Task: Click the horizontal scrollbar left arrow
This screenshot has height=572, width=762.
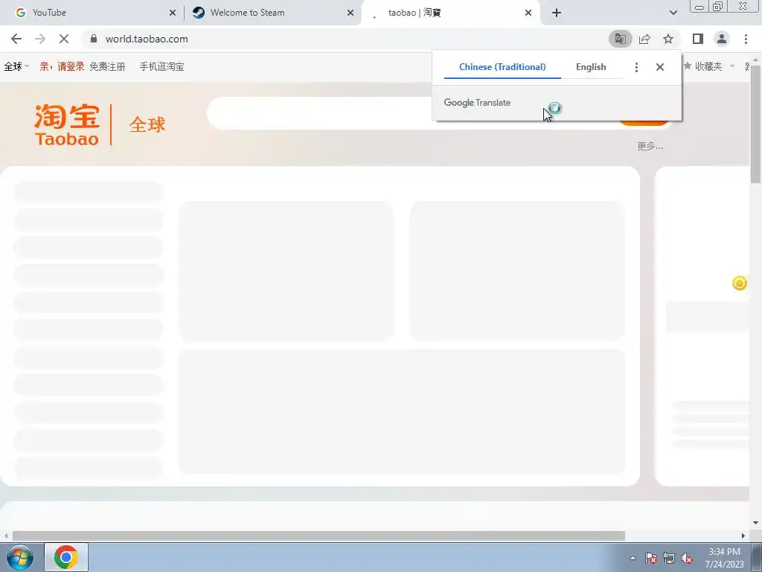Action: click(x=6, y=536)
